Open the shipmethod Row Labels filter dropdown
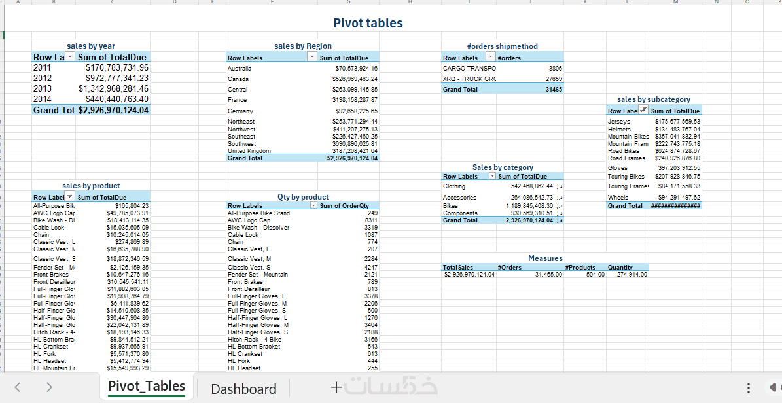 pos(491,58)
